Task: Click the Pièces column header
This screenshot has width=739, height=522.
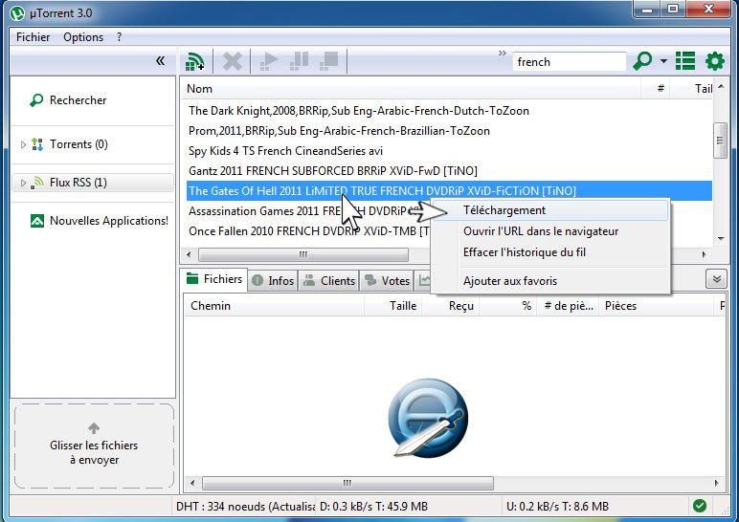Action: [x=657, y=306]
